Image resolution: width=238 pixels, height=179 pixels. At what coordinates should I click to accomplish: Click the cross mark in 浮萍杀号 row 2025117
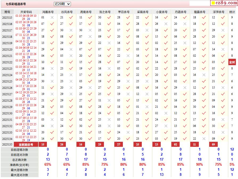click(x=223, y=30)
